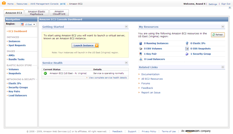Click the amazon.com company logo
This screenshot has height=134, width=233.
click(x=196, y=131)
